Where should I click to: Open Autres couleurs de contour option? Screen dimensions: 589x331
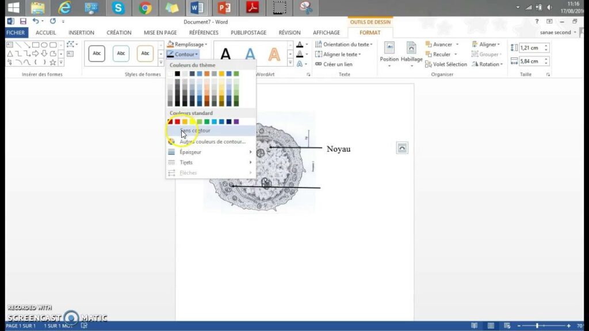pyautogui.click(x=212, y=141)
